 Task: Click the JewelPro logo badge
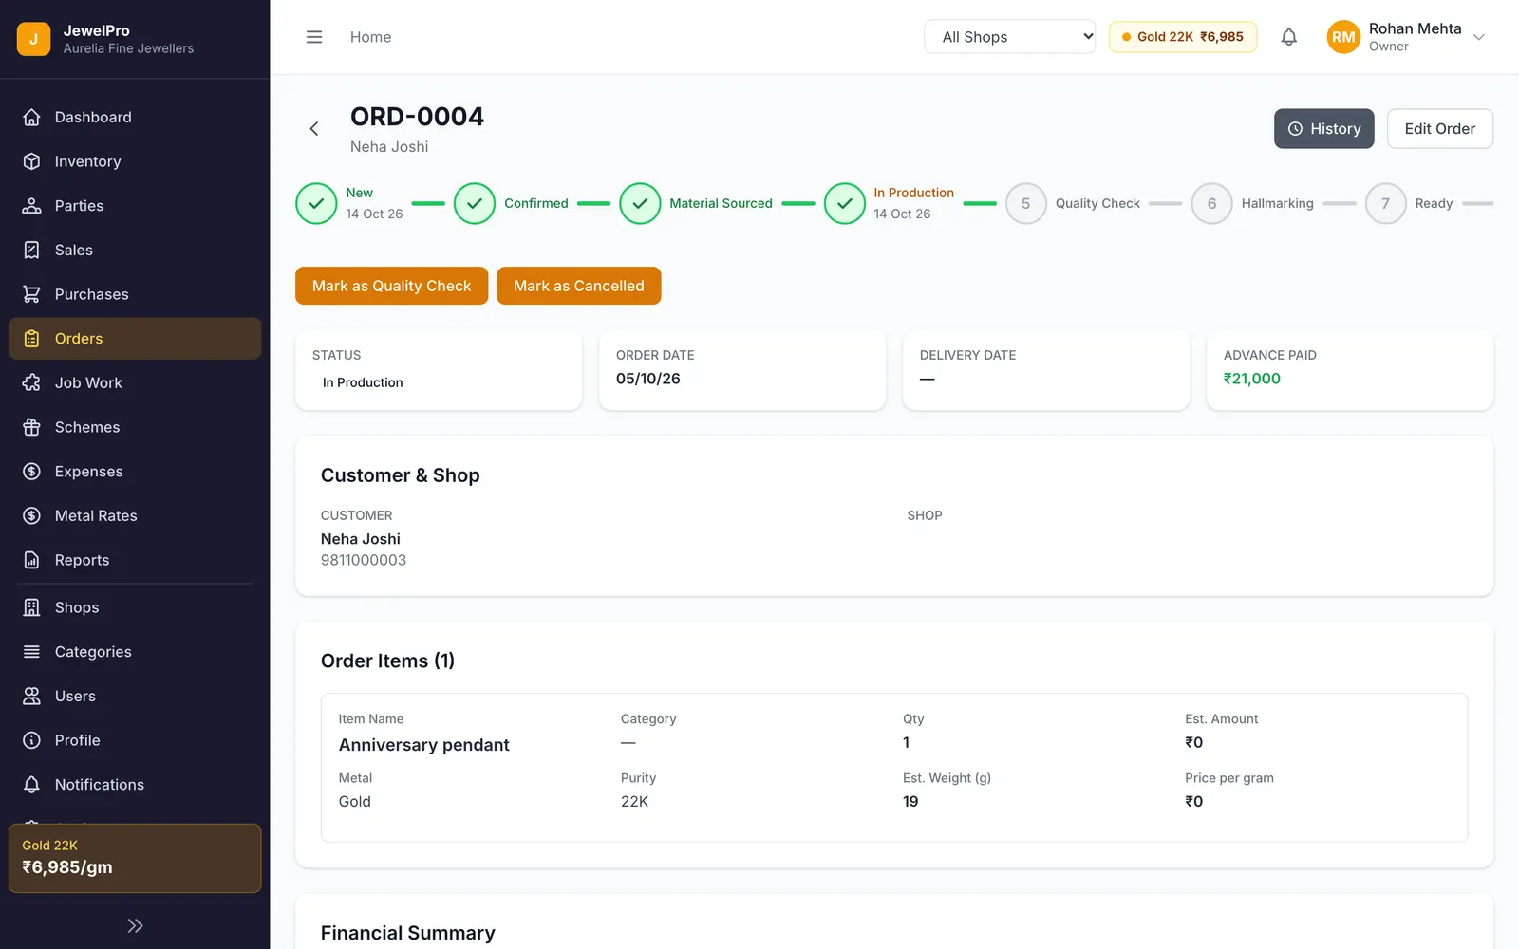[33, 39]
